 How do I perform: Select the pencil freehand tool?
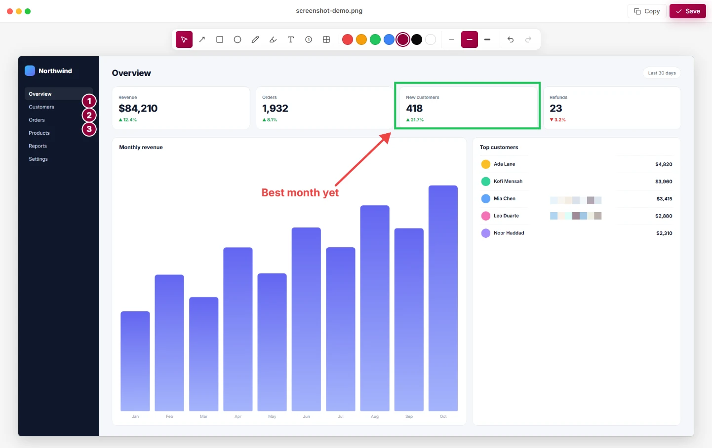[255, 39]
